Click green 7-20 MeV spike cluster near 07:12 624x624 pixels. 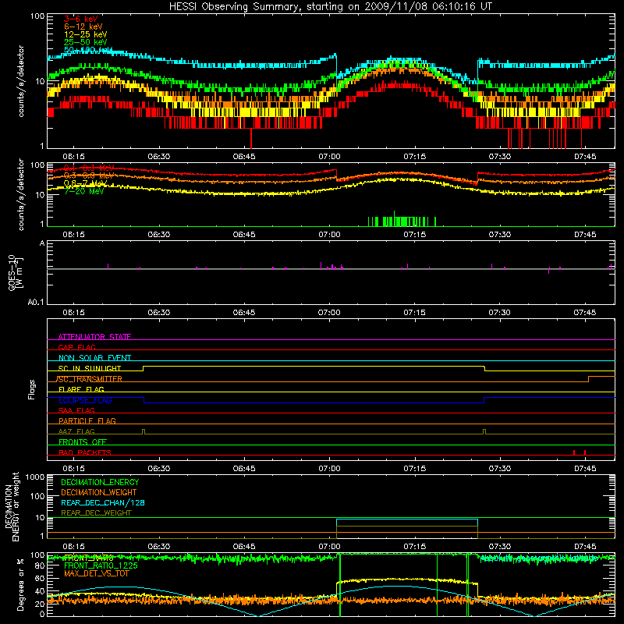402,220
